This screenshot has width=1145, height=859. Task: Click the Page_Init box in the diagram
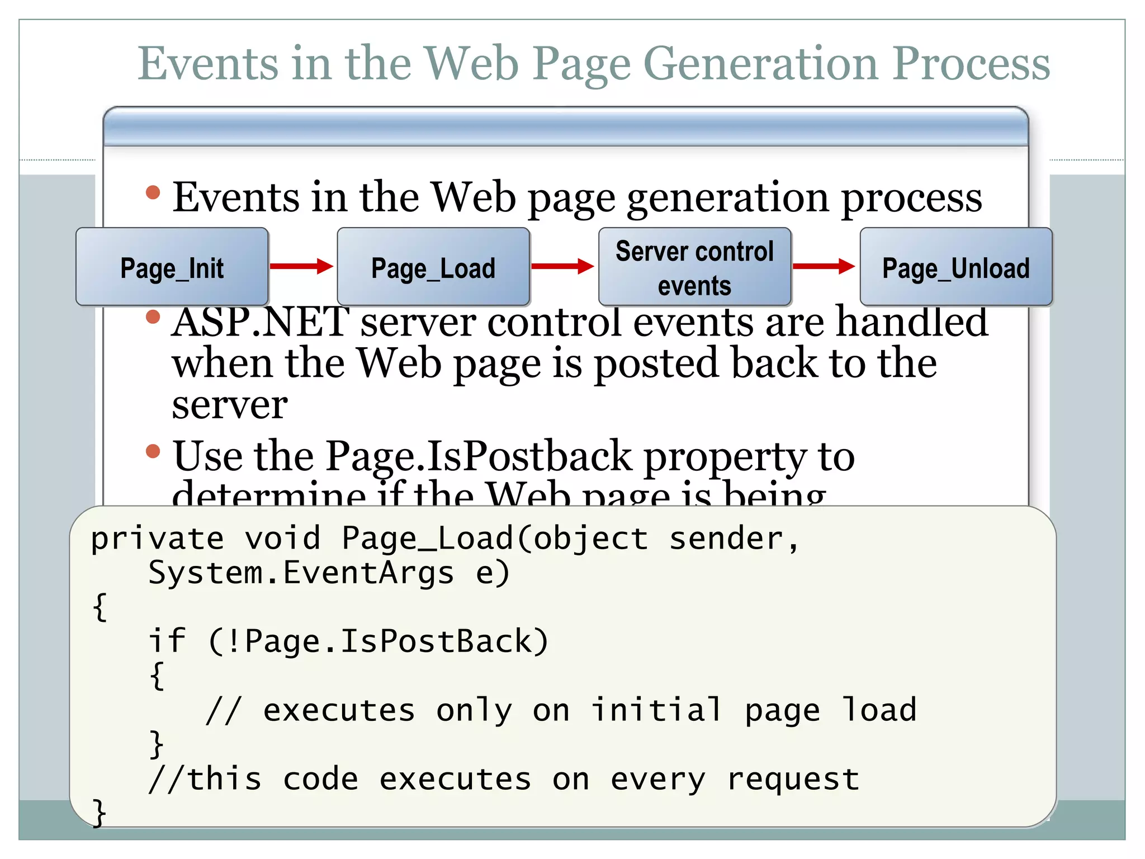click(x=172, y=267)
